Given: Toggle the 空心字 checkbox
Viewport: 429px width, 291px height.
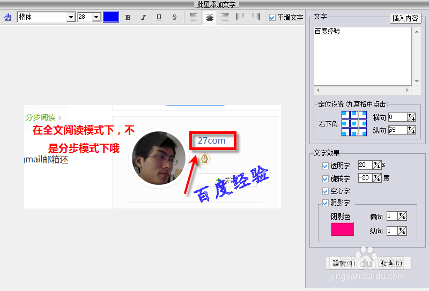Looking at the screenshot, I should pyautogui.click(x=326, y=191).
